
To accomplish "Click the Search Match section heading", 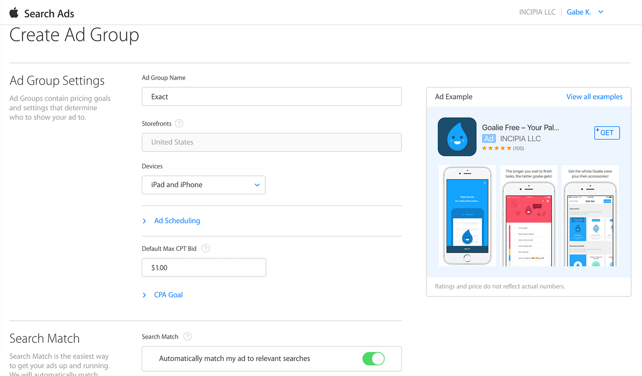I will point(44,339).
